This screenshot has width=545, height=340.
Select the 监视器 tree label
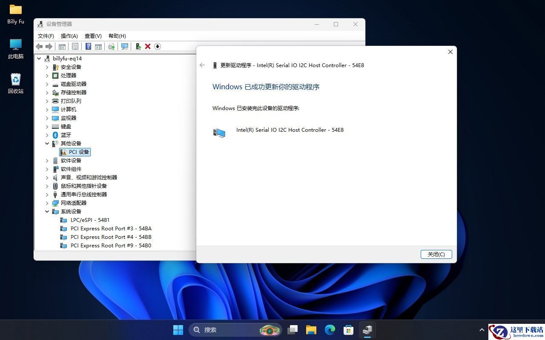(69, 118)
